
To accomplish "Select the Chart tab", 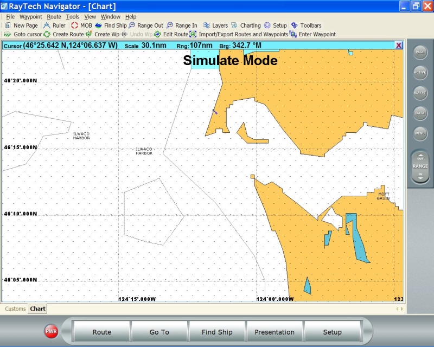I will tap(37, 309).
